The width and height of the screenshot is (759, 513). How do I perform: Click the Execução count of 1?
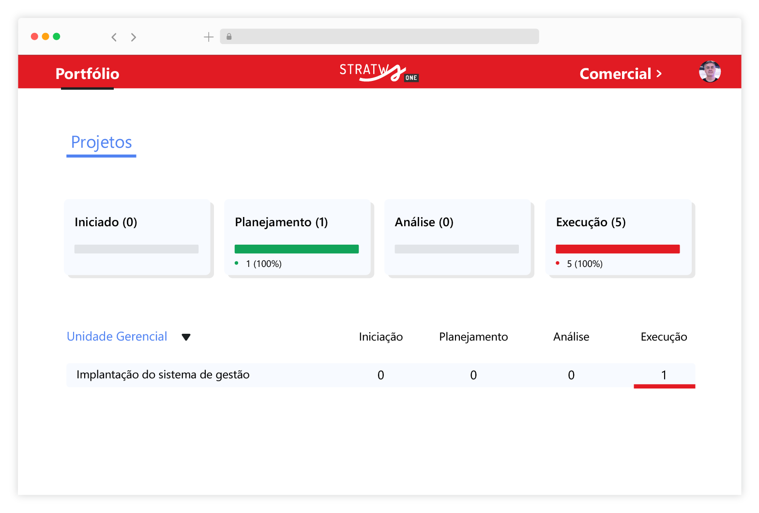click(664, 375)
